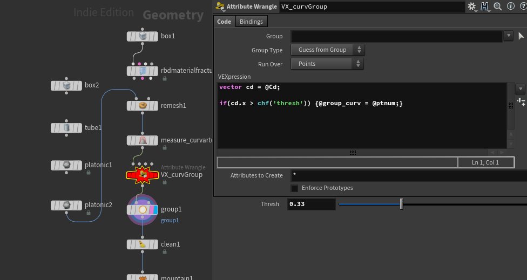
Task: Toggle the display flag on group1
Action: click(155, 210)
